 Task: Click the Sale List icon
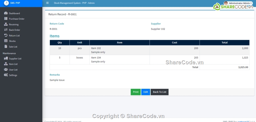[x=6, y=47]
